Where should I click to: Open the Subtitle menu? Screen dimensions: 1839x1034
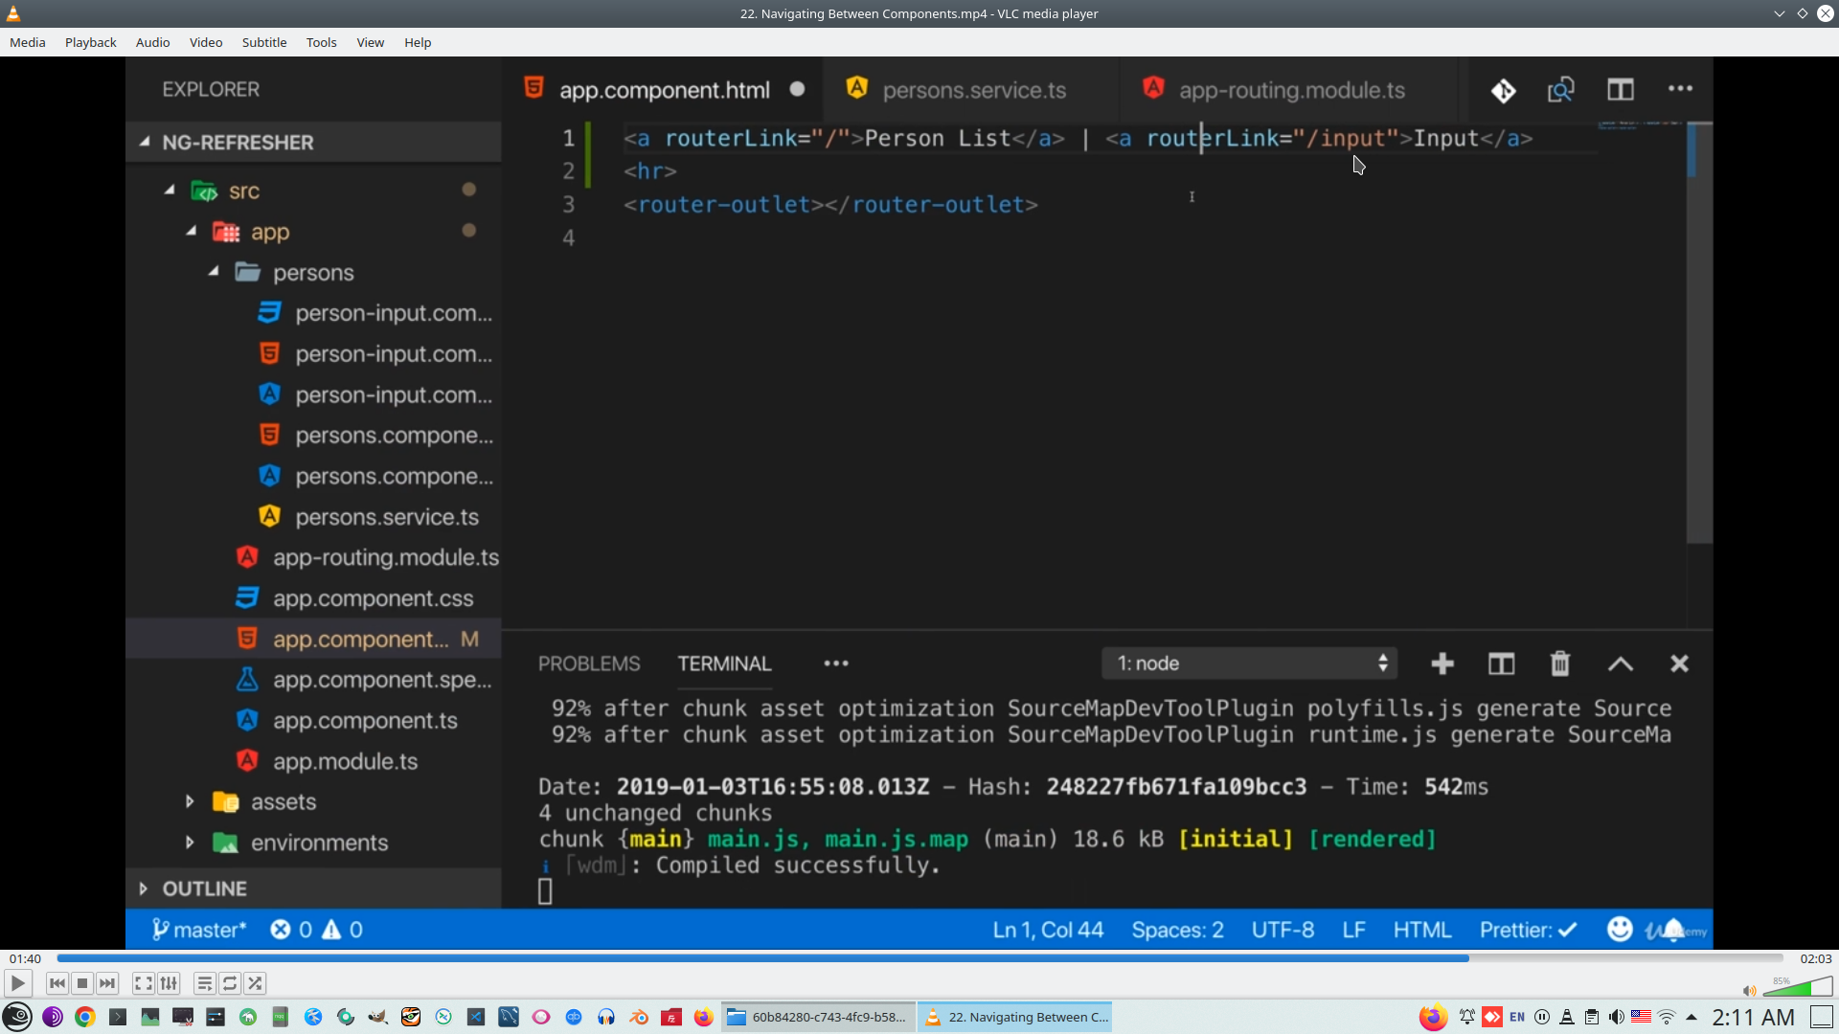[x=263, y=42]
